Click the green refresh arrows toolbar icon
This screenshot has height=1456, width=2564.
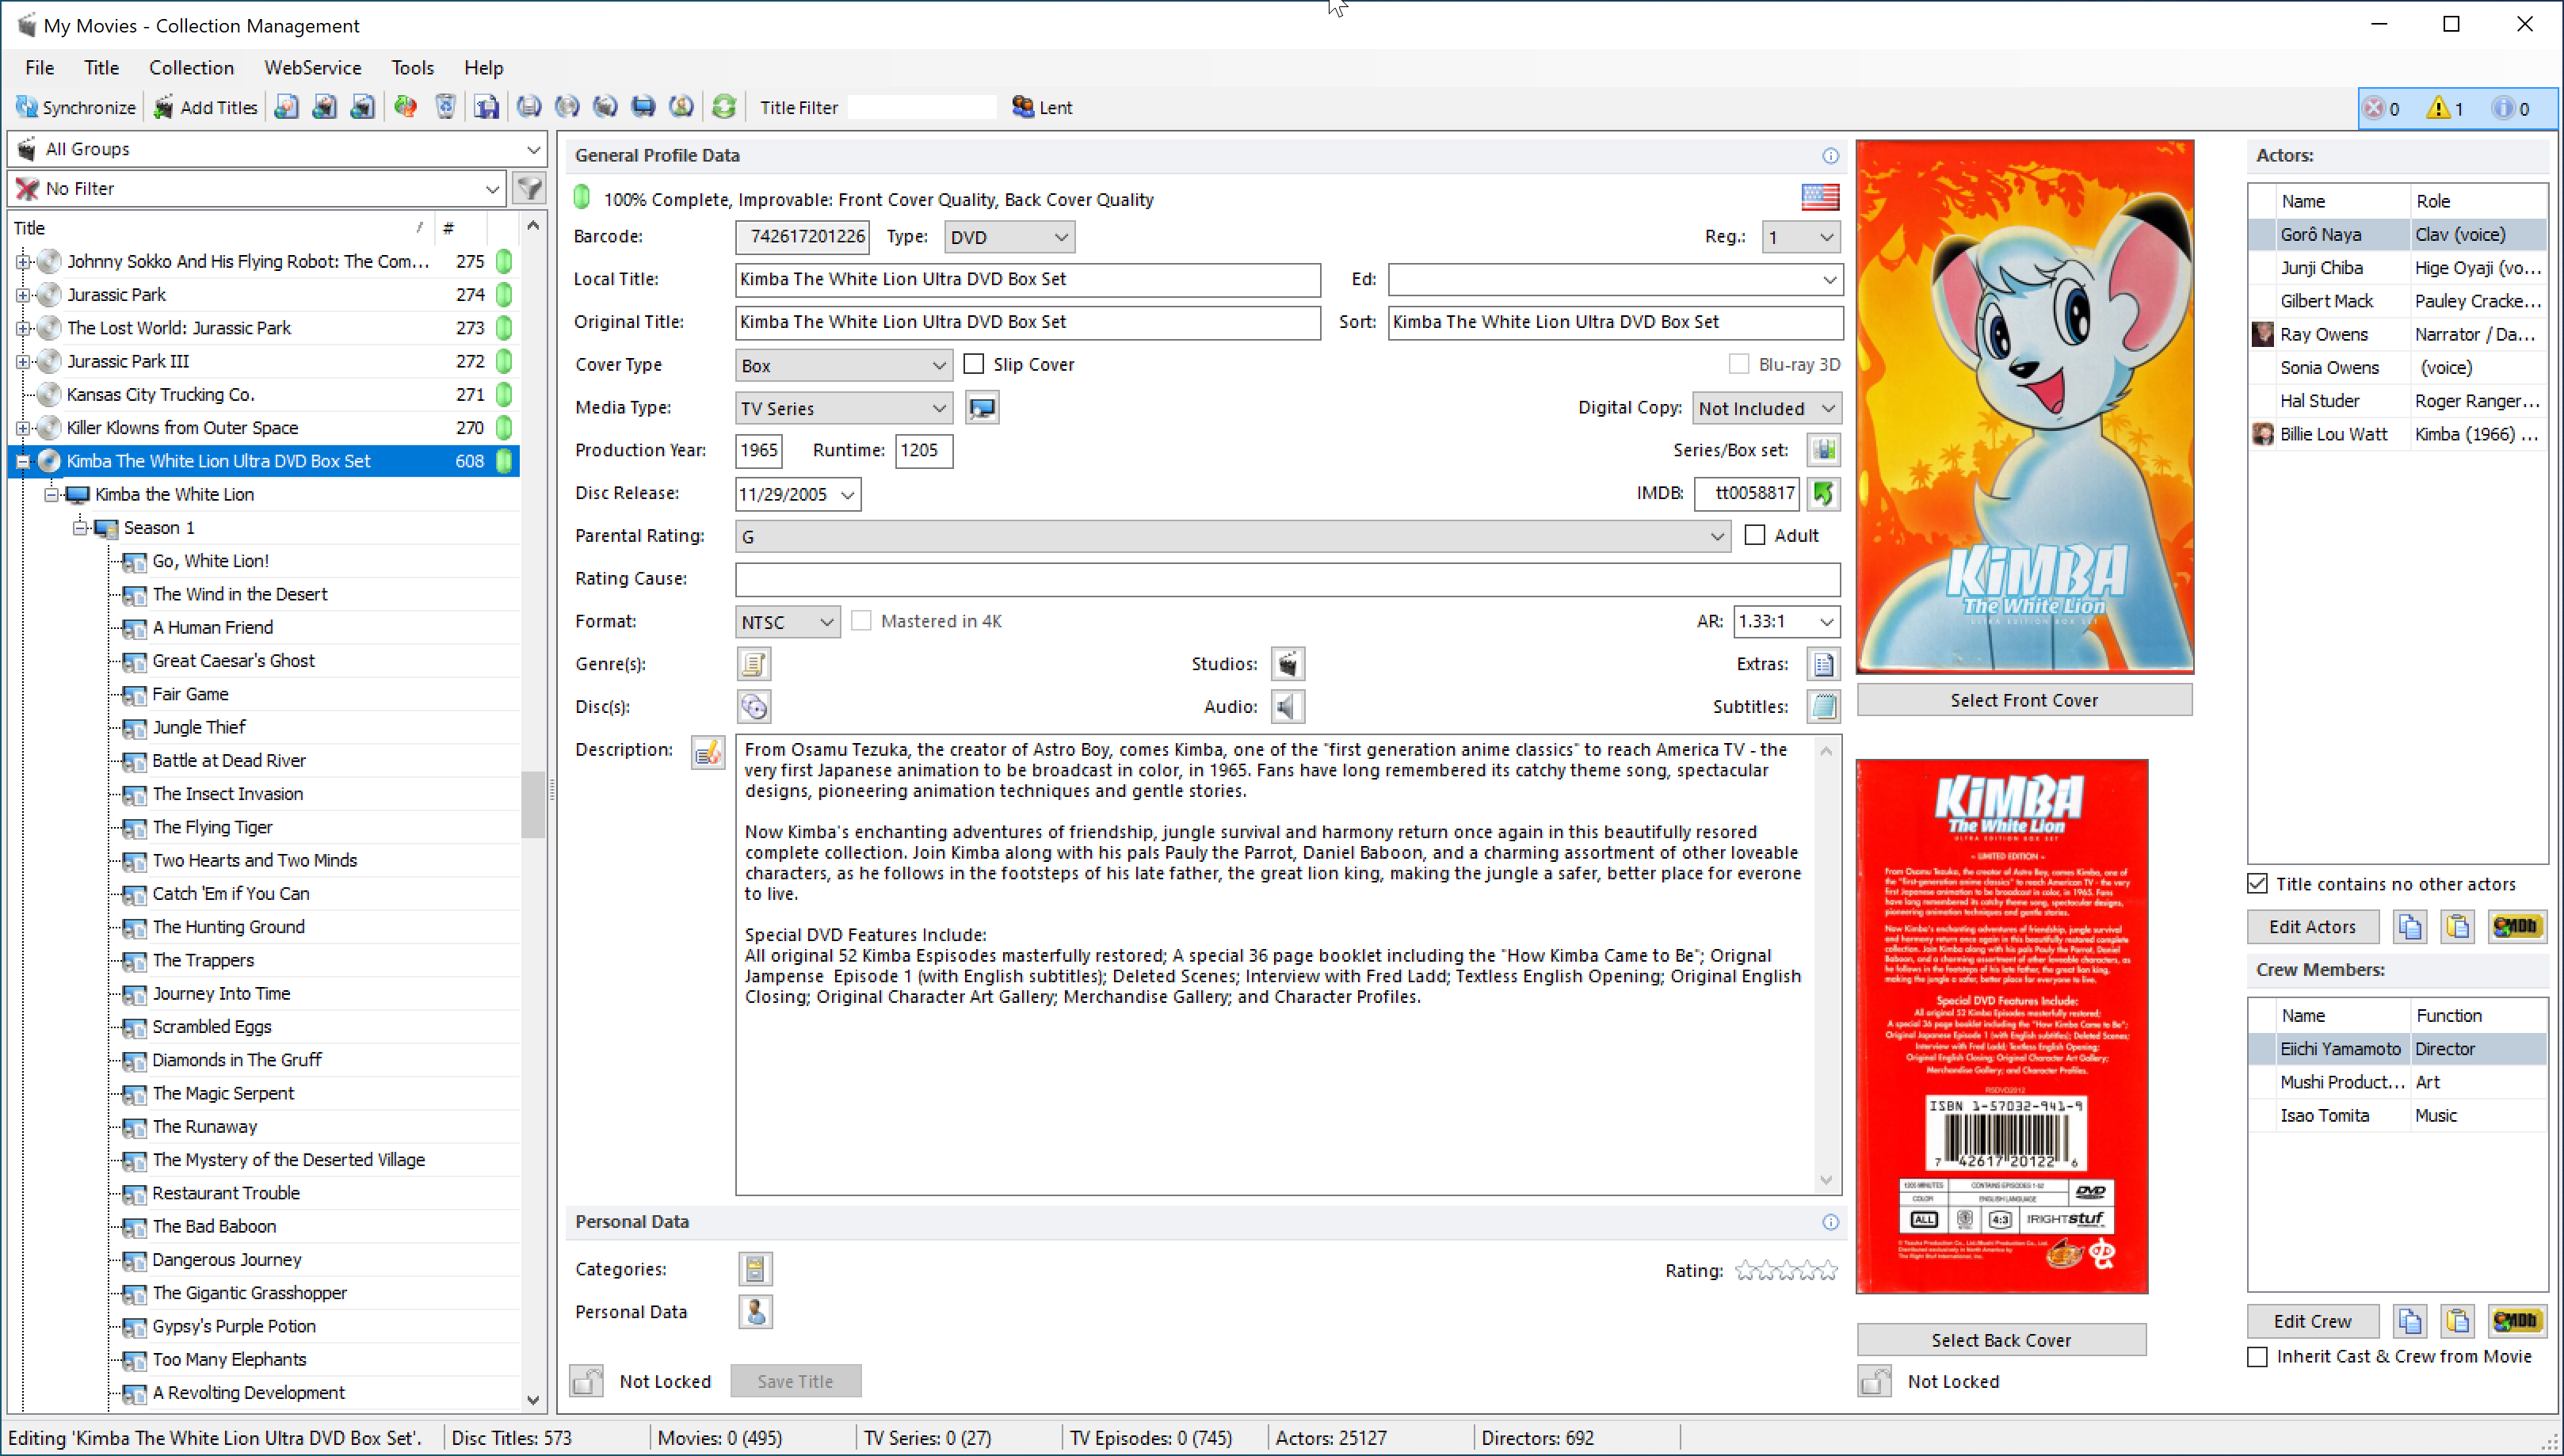[x=724, y=107]
